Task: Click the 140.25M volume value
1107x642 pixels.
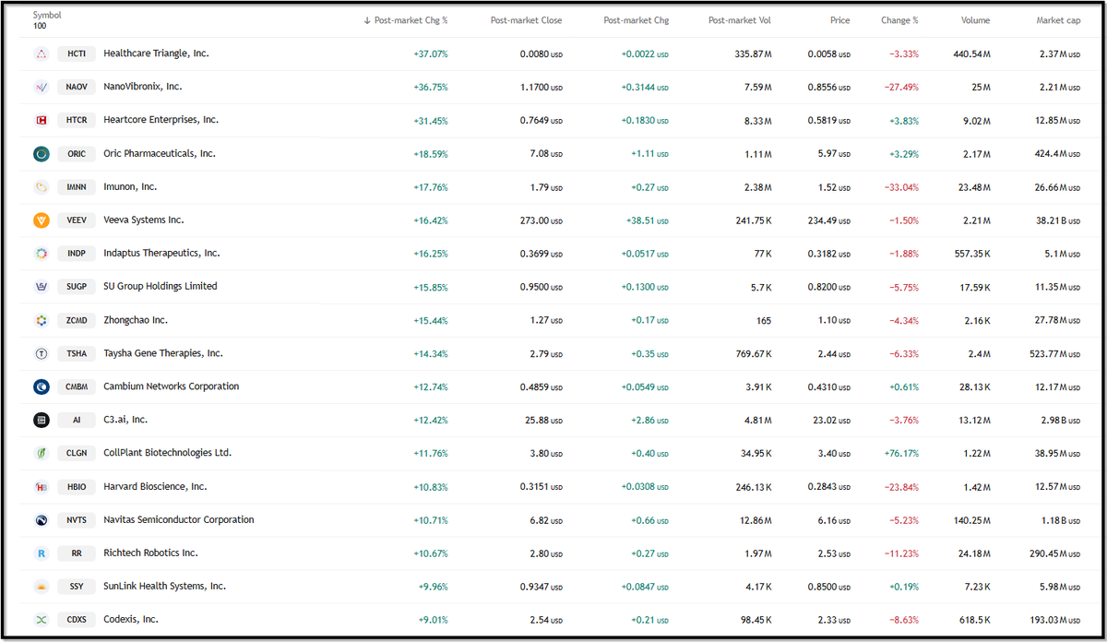Action: point(972,520)
